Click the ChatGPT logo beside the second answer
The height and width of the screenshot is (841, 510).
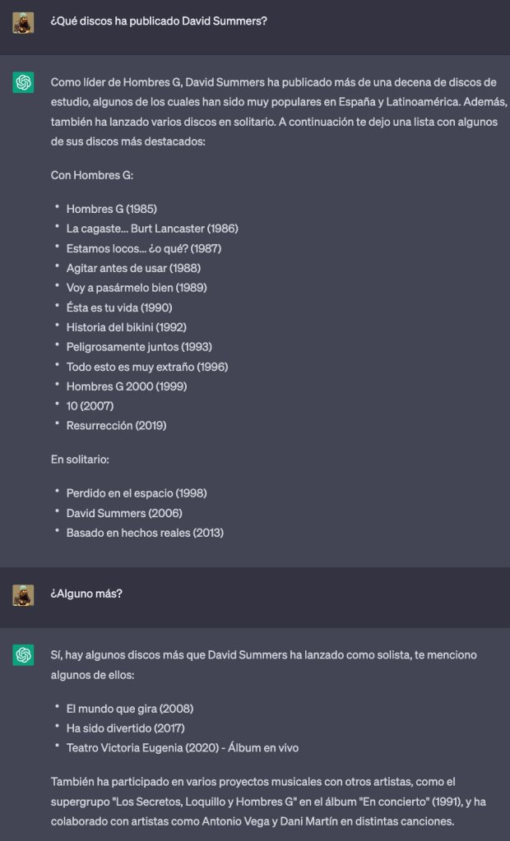(x=23, y=655)
